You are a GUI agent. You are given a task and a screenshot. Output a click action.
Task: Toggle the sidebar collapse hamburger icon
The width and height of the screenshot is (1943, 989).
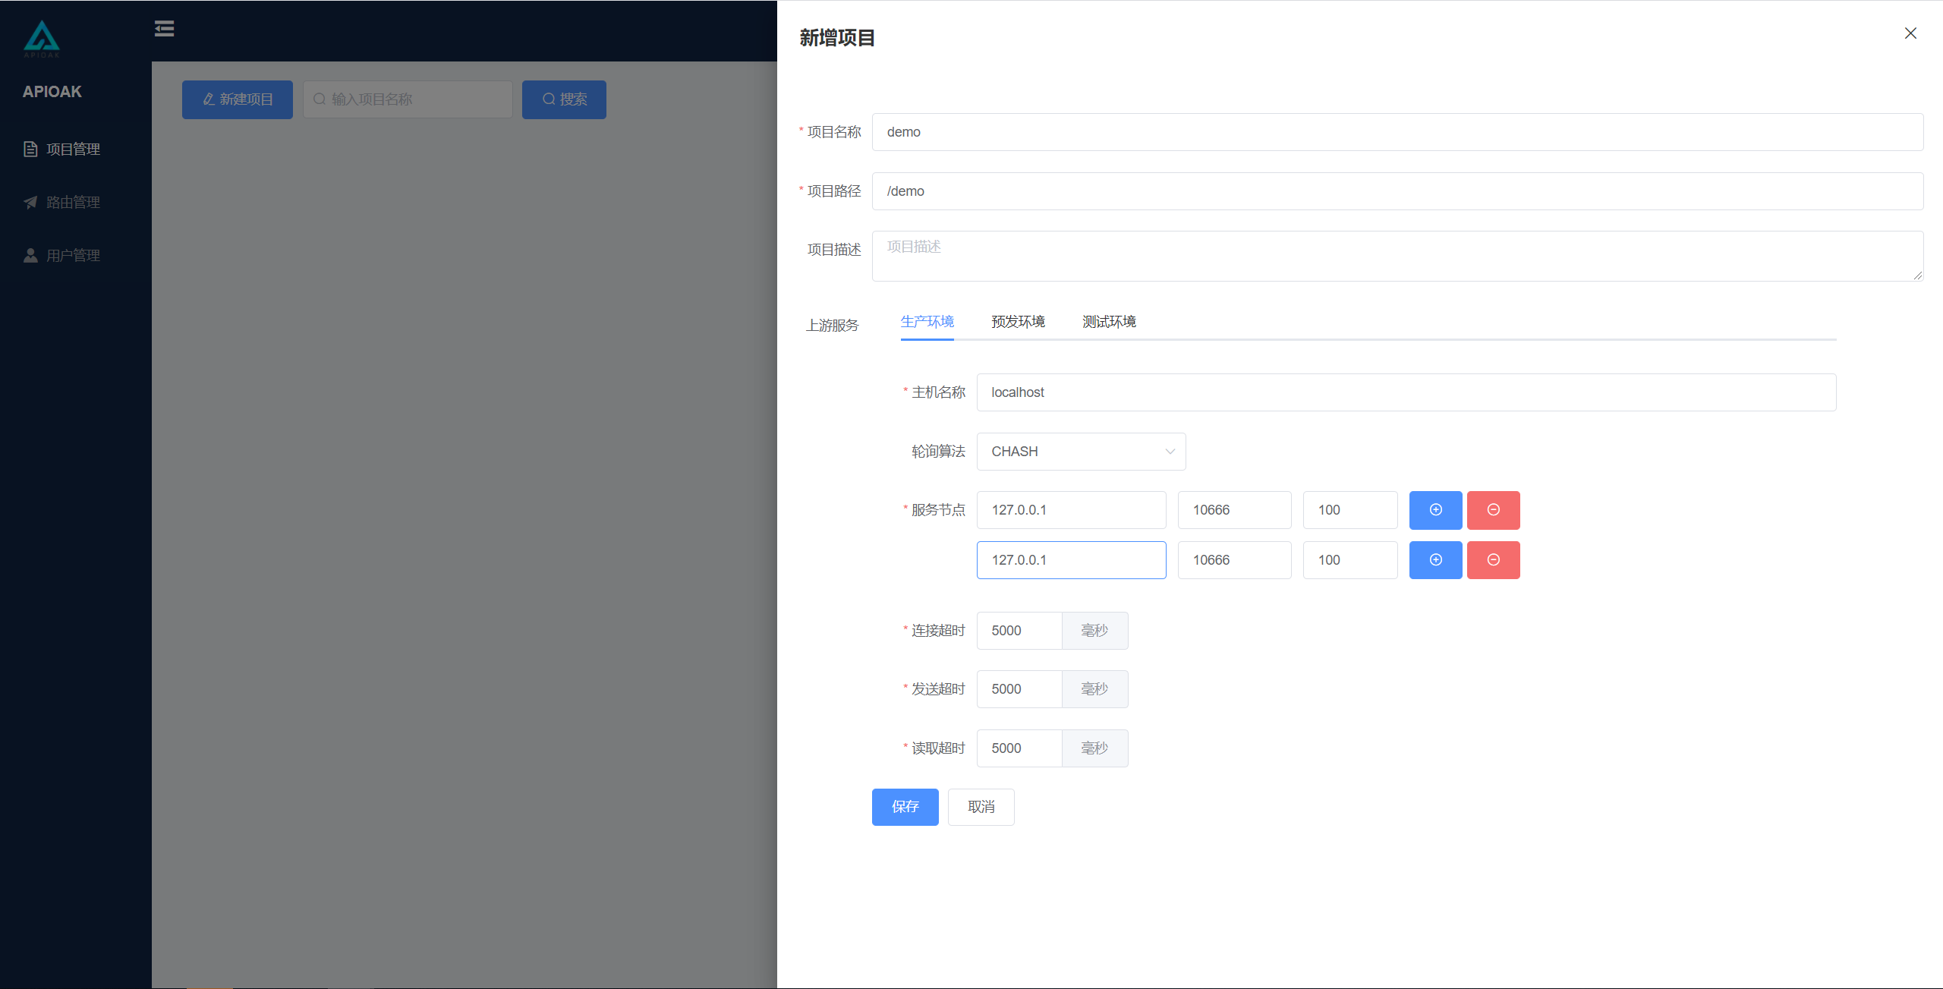pyautogui.click(x=164, y=29)
